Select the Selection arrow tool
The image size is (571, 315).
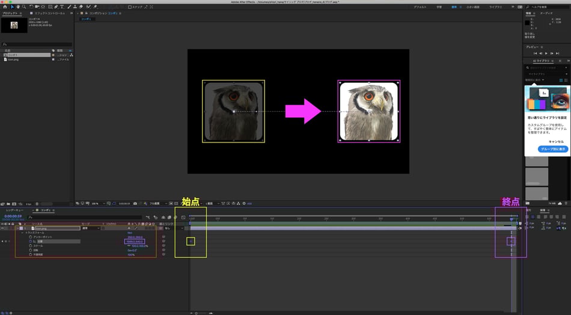tap(11, 7)
